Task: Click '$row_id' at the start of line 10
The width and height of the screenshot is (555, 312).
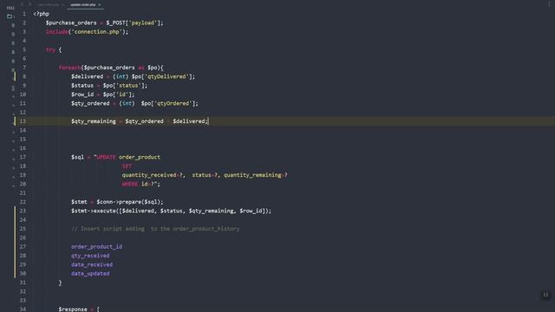Action: tap(82, 94)
